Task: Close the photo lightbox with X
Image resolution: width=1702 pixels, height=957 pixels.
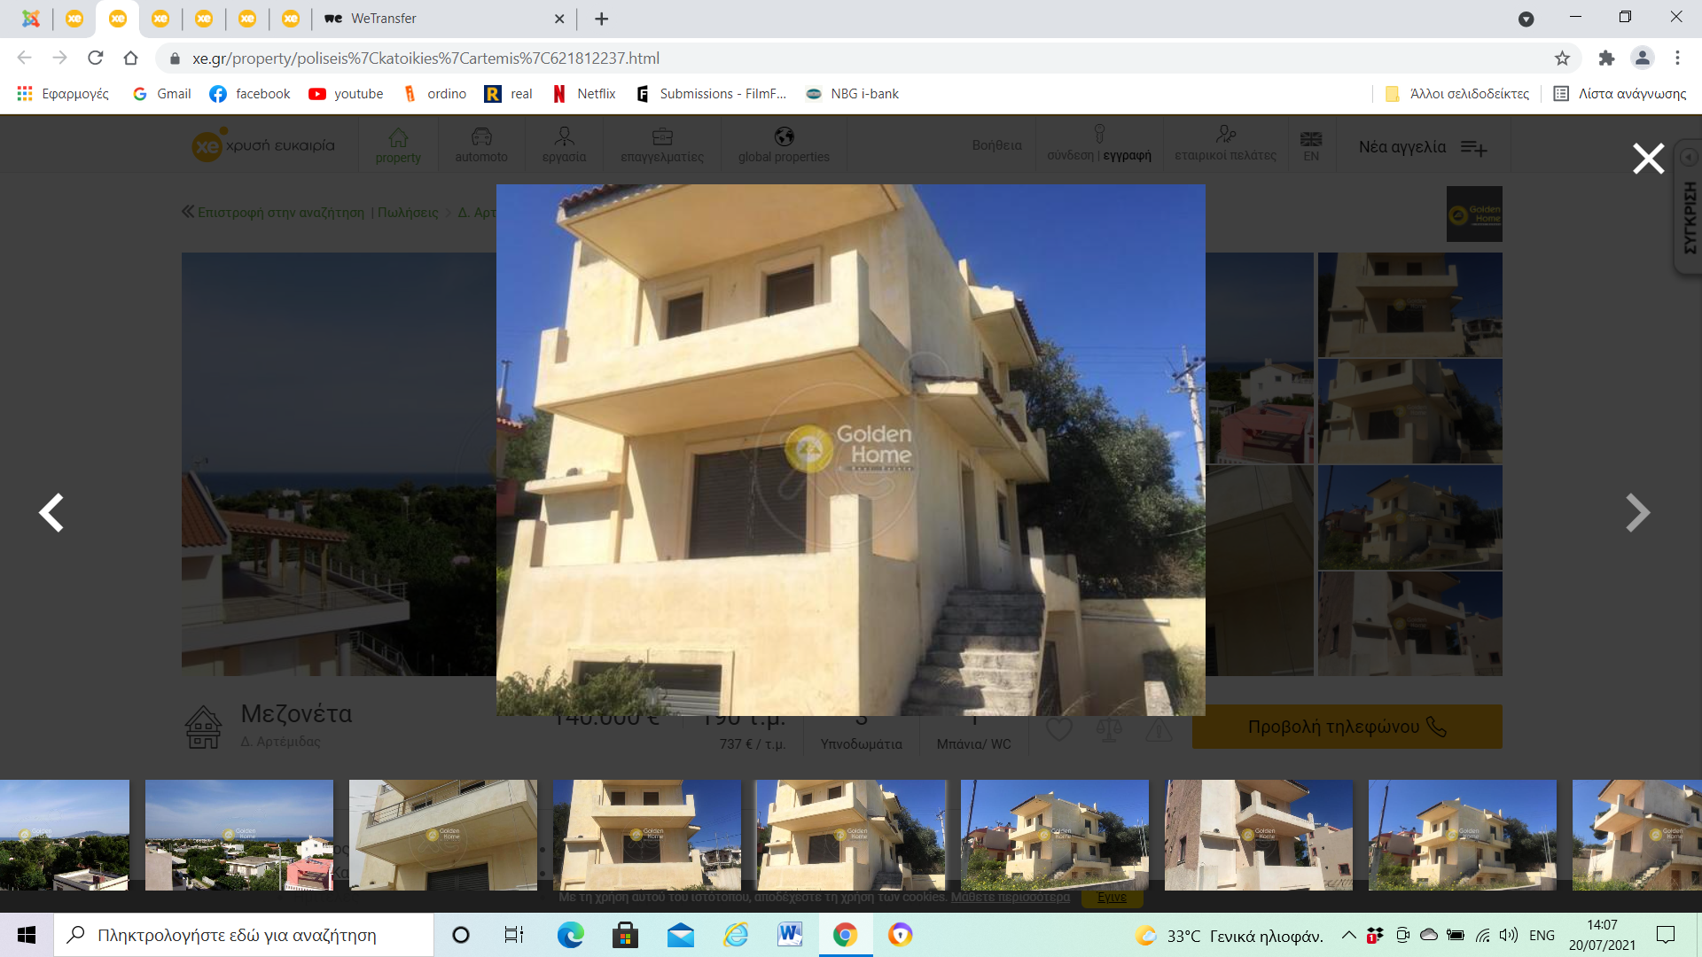Action: pyautogui.click(x=1648, y=159)
